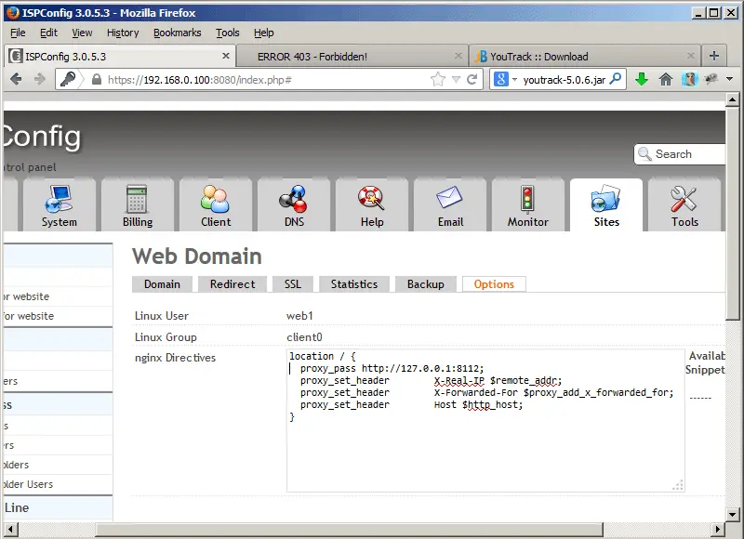Image resolution: width=744 pixels, height=539 pixels.
Task: Click the Linux User value web1
Action: [299, 316]
